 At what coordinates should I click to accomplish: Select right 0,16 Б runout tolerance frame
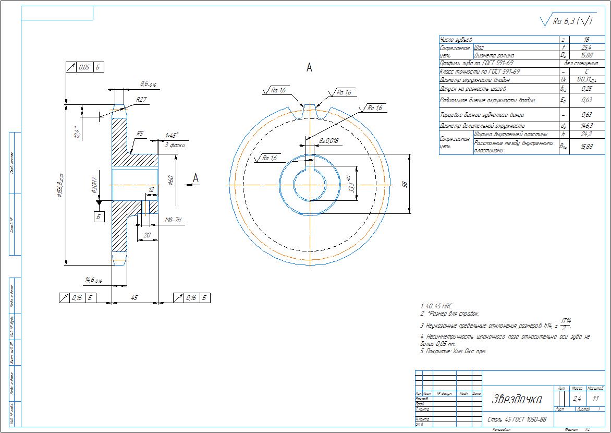[191, 298]
